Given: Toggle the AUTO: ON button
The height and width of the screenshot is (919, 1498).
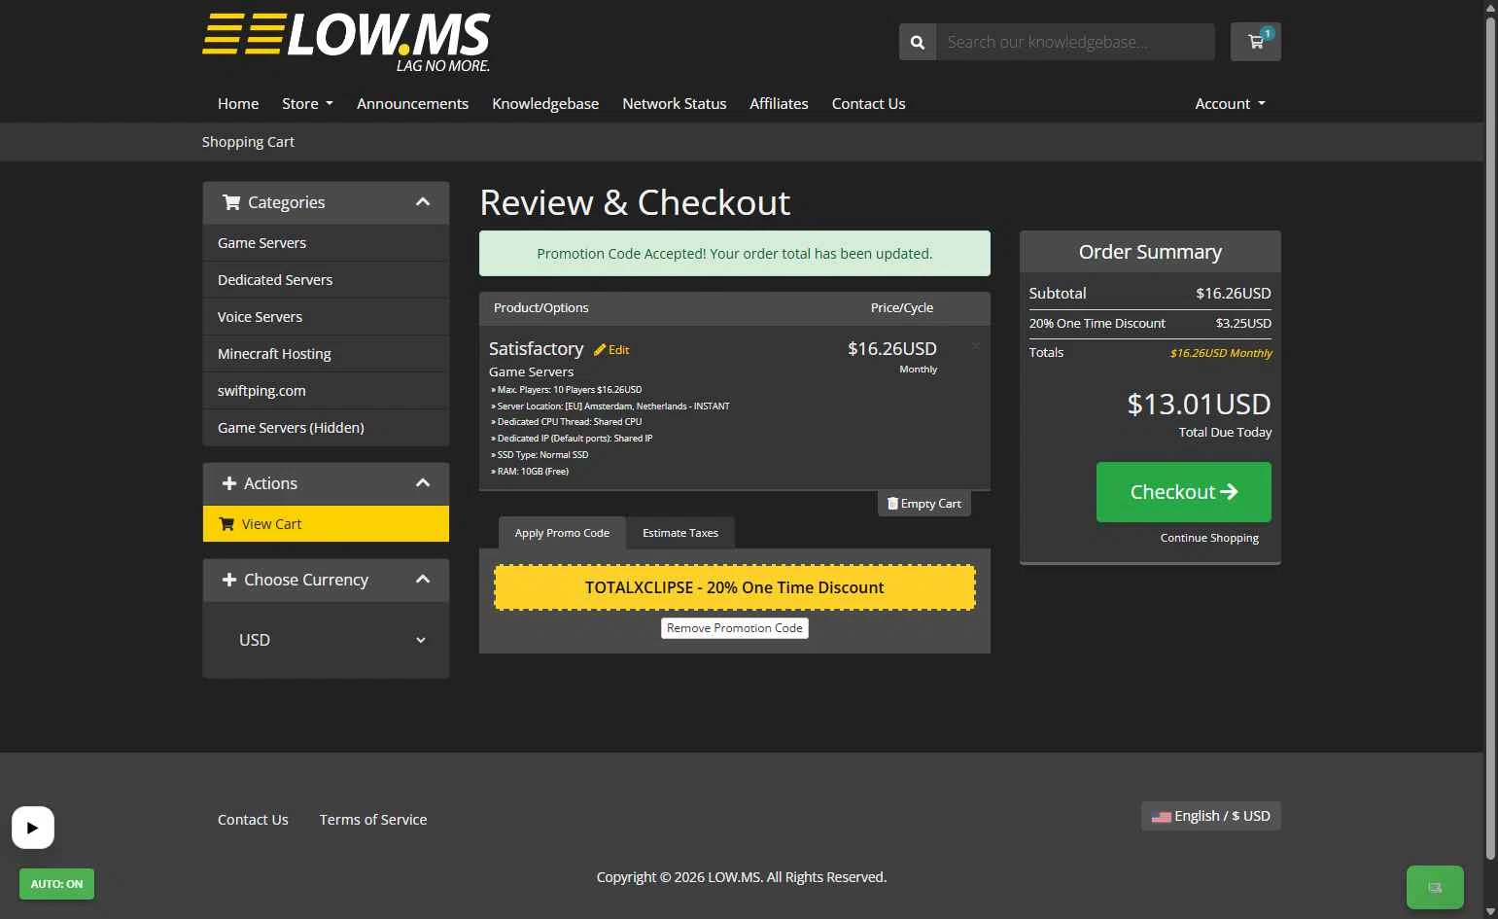Looking at the screenshot, I should (56, 884).
